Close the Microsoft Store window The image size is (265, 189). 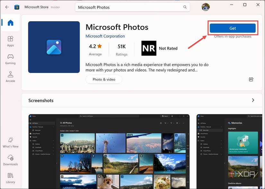[258, 5]
